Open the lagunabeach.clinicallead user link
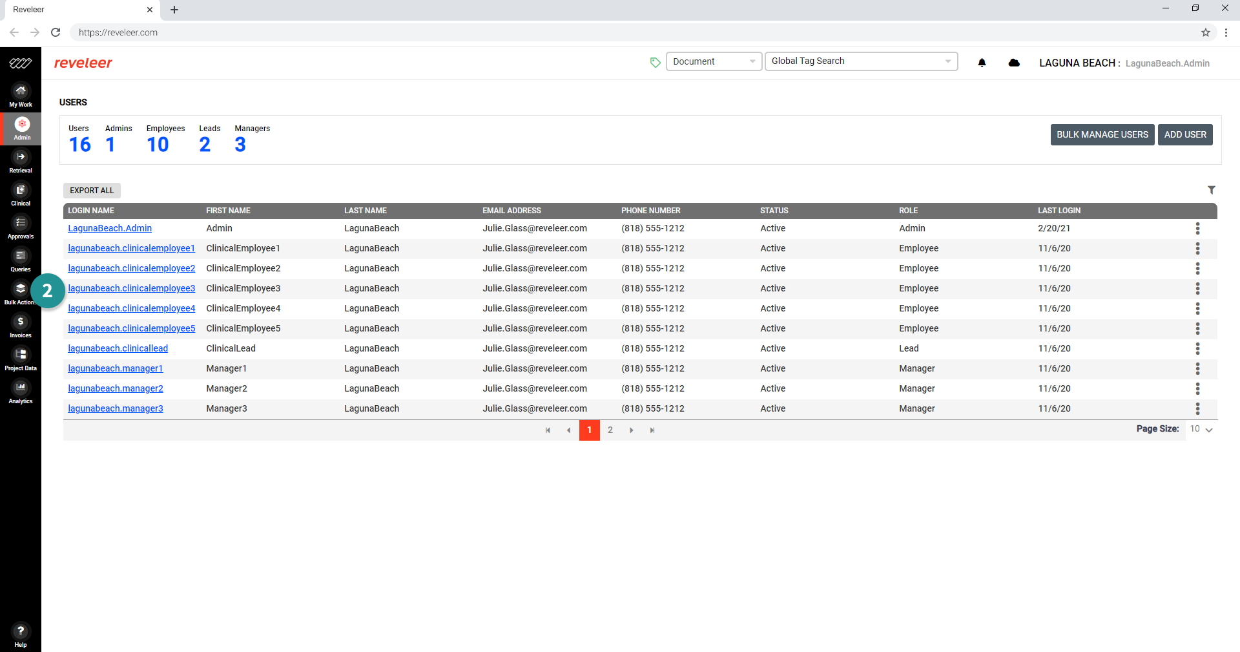 (x=118, y=348)
